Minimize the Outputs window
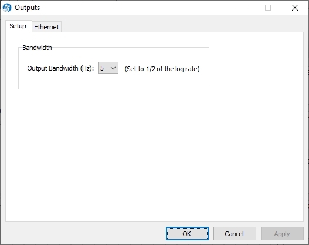This screenshot has height=245, width=309. (x=242, y=8)
